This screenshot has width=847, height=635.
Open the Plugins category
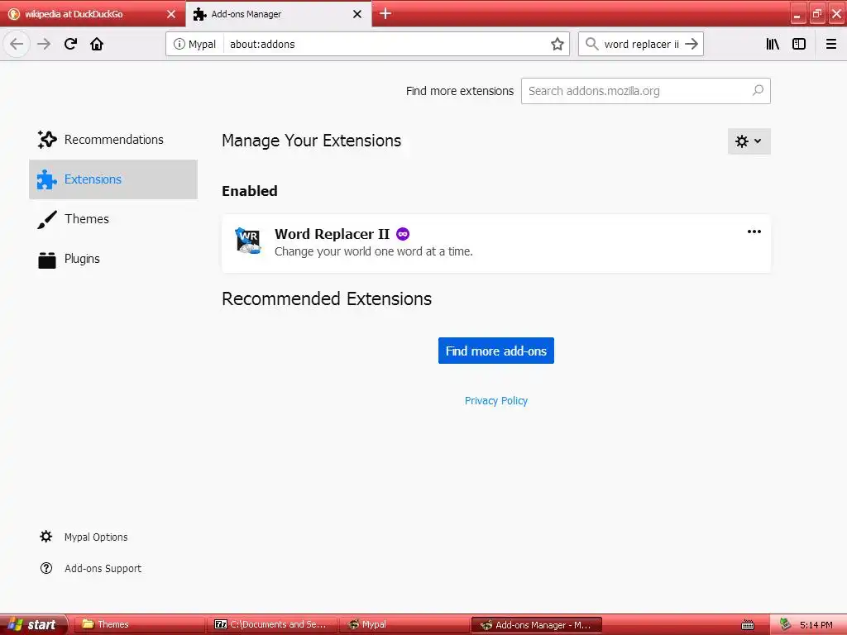point(113,259)
